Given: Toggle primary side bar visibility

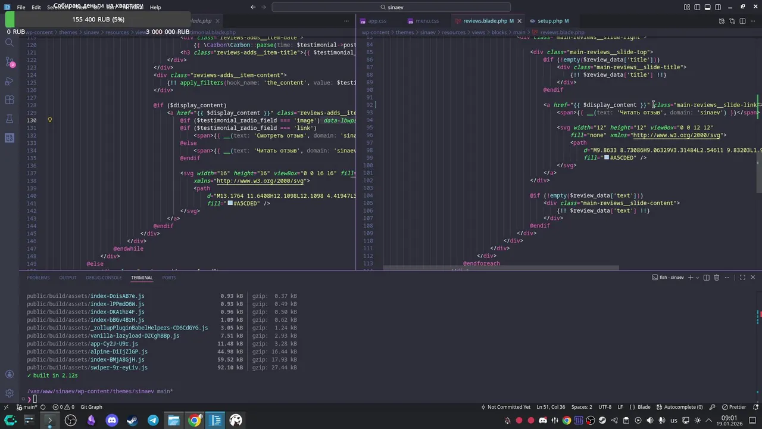Looking at the screenshot, I should click(697, 7).
